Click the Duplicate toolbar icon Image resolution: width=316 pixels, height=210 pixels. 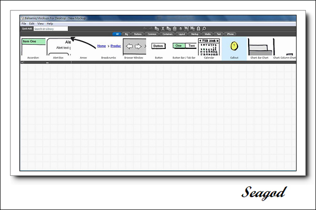point(157,29)
